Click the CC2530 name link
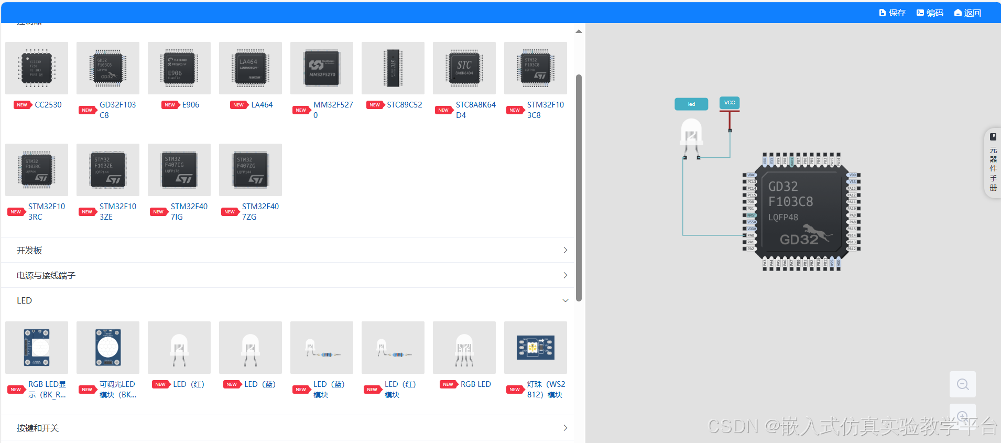Image resolution: width=1001 pixels, height=443 pixels. pyautogui.click(x=48, y=105)
